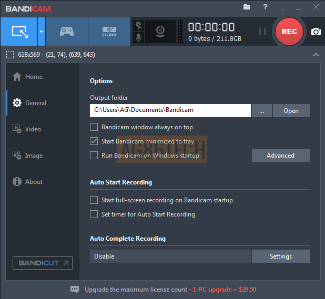Collapse the panel with the up chevron
This screenshot has width=325, height=299.
[x=316, y=55]
